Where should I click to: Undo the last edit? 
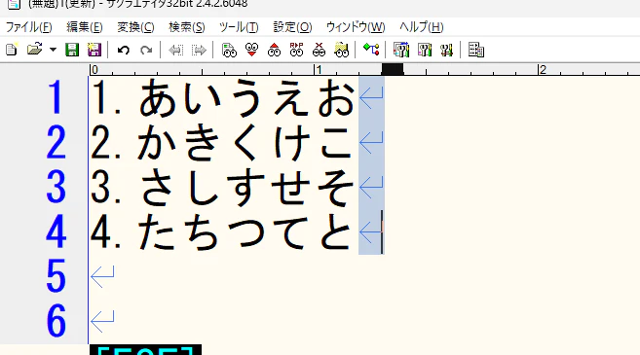(124, 51)
